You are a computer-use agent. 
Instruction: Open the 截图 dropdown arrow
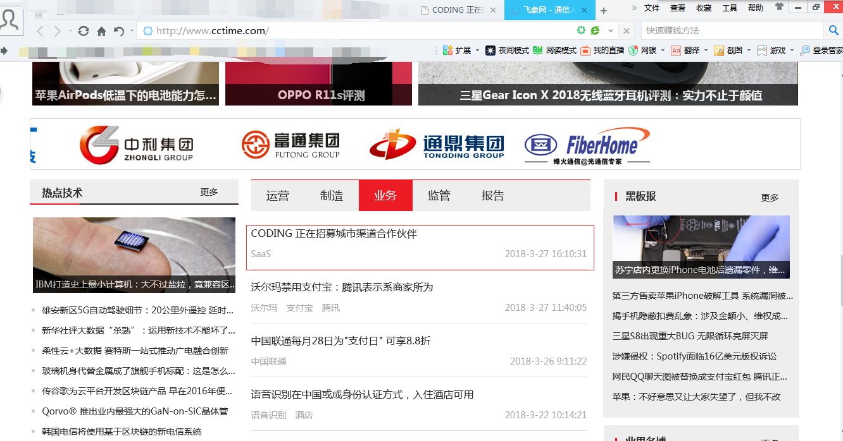(748, 51)
